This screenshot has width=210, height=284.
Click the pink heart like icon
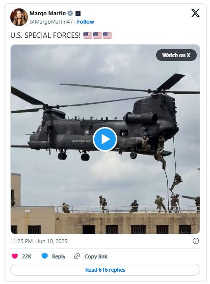coord(15,256)
